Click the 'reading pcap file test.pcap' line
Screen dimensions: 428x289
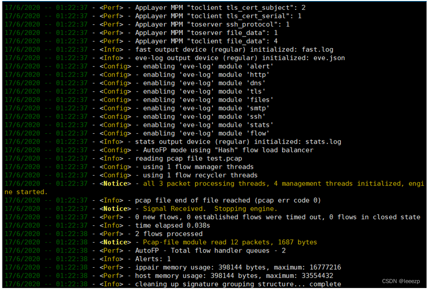tap(124, 159)
